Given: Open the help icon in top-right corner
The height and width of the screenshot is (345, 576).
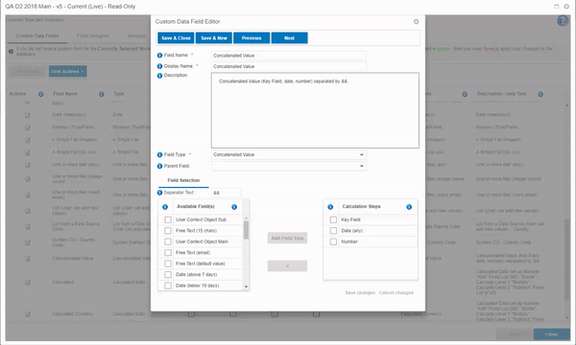Looking at the screenshot, I should 563,20.
